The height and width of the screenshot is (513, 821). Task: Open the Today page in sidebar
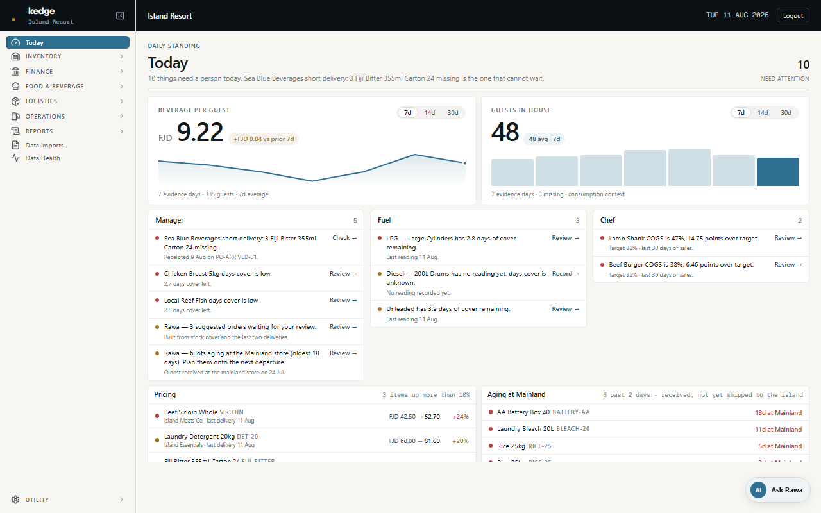(68, 42)
